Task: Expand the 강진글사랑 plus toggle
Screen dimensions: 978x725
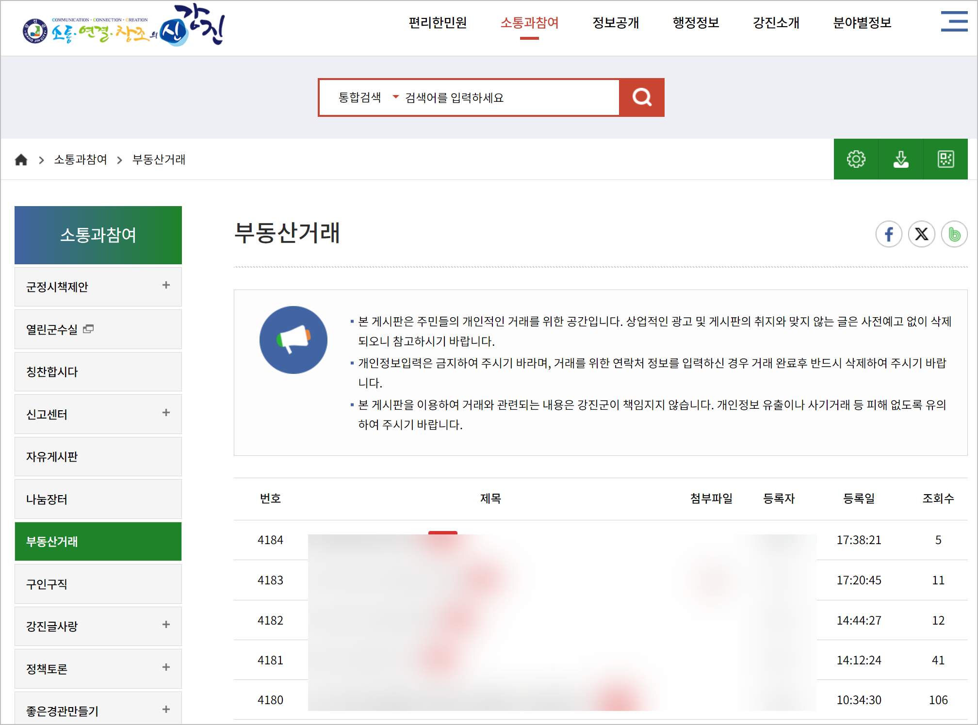Action: pyautogui.click(x=166, y=625)
